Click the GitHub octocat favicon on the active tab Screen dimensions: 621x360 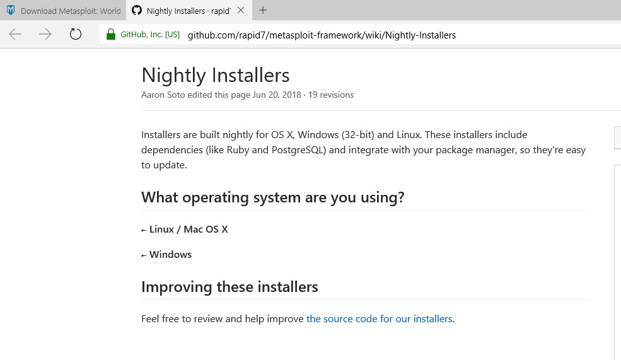(137, 11)
